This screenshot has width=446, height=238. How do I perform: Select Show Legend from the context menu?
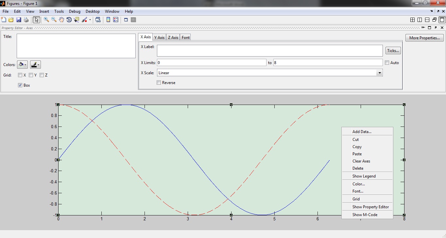tap(364, 176)
